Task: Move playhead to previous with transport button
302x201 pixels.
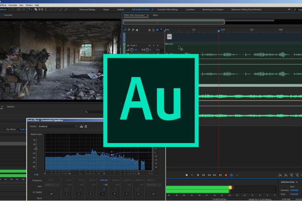Action: 203,175
